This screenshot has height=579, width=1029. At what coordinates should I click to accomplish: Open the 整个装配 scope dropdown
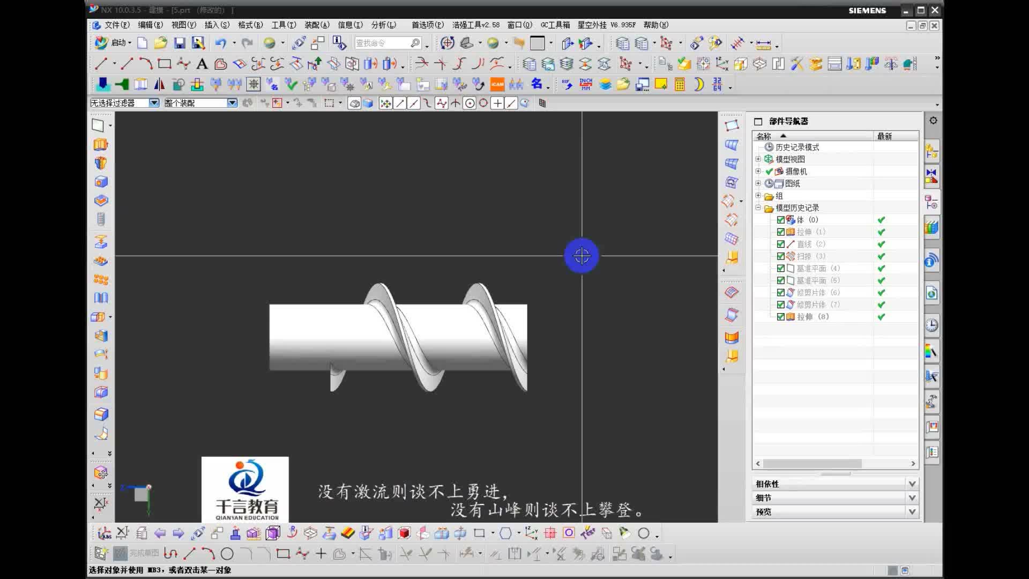click(232, 103)
